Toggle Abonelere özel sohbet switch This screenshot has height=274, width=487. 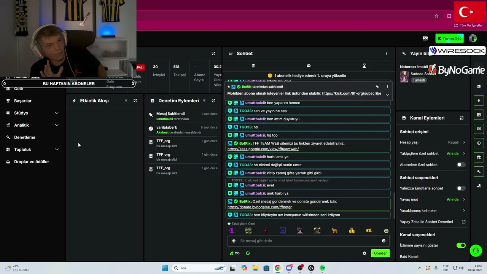[461, 165]
